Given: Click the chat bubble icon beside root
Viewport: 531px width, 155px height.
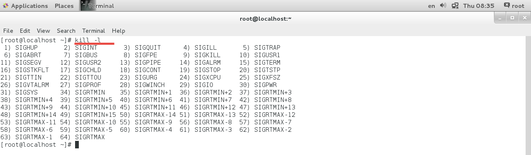Looking at the screenshot, I should (x=507, y=5).
